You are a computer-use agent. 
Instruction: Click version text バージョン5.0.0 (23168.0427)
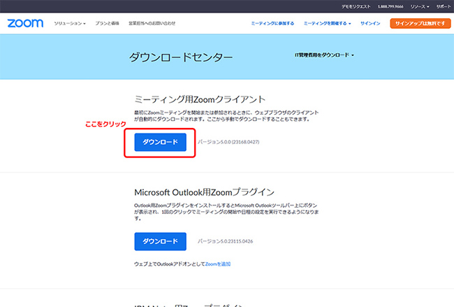(228, 142)
